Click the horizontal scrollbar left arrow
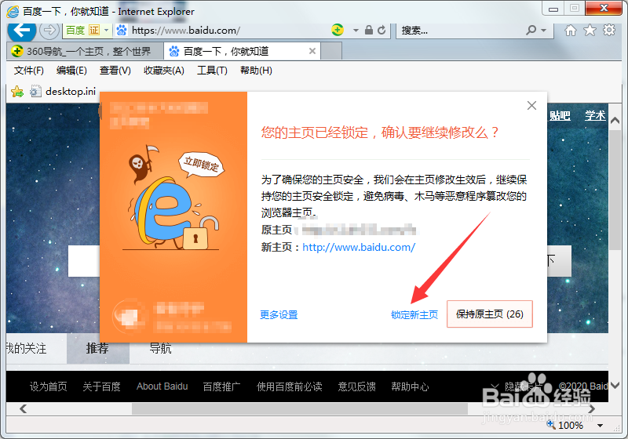Image resolution: width=628 pixels, height=439 pixels. (x=24, y=408)
